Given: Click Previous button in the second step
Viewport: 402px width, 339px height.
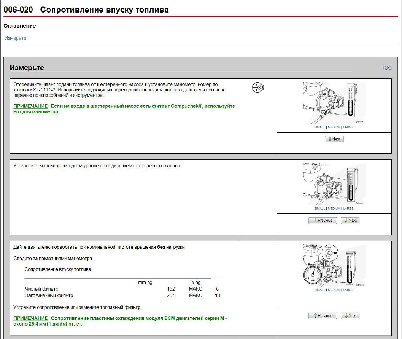Looking at the screenshot, I should [322, 220].
